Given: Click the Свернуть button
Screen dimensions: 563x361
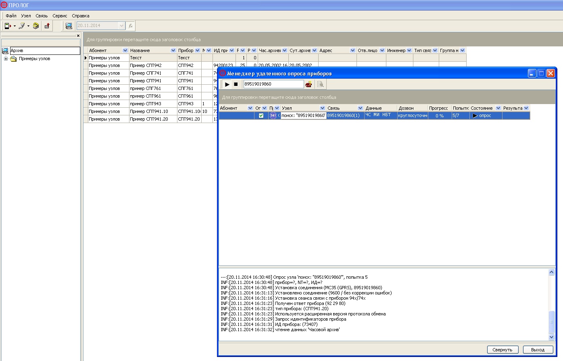Looking at the screenshot, I should click(502, 350).
